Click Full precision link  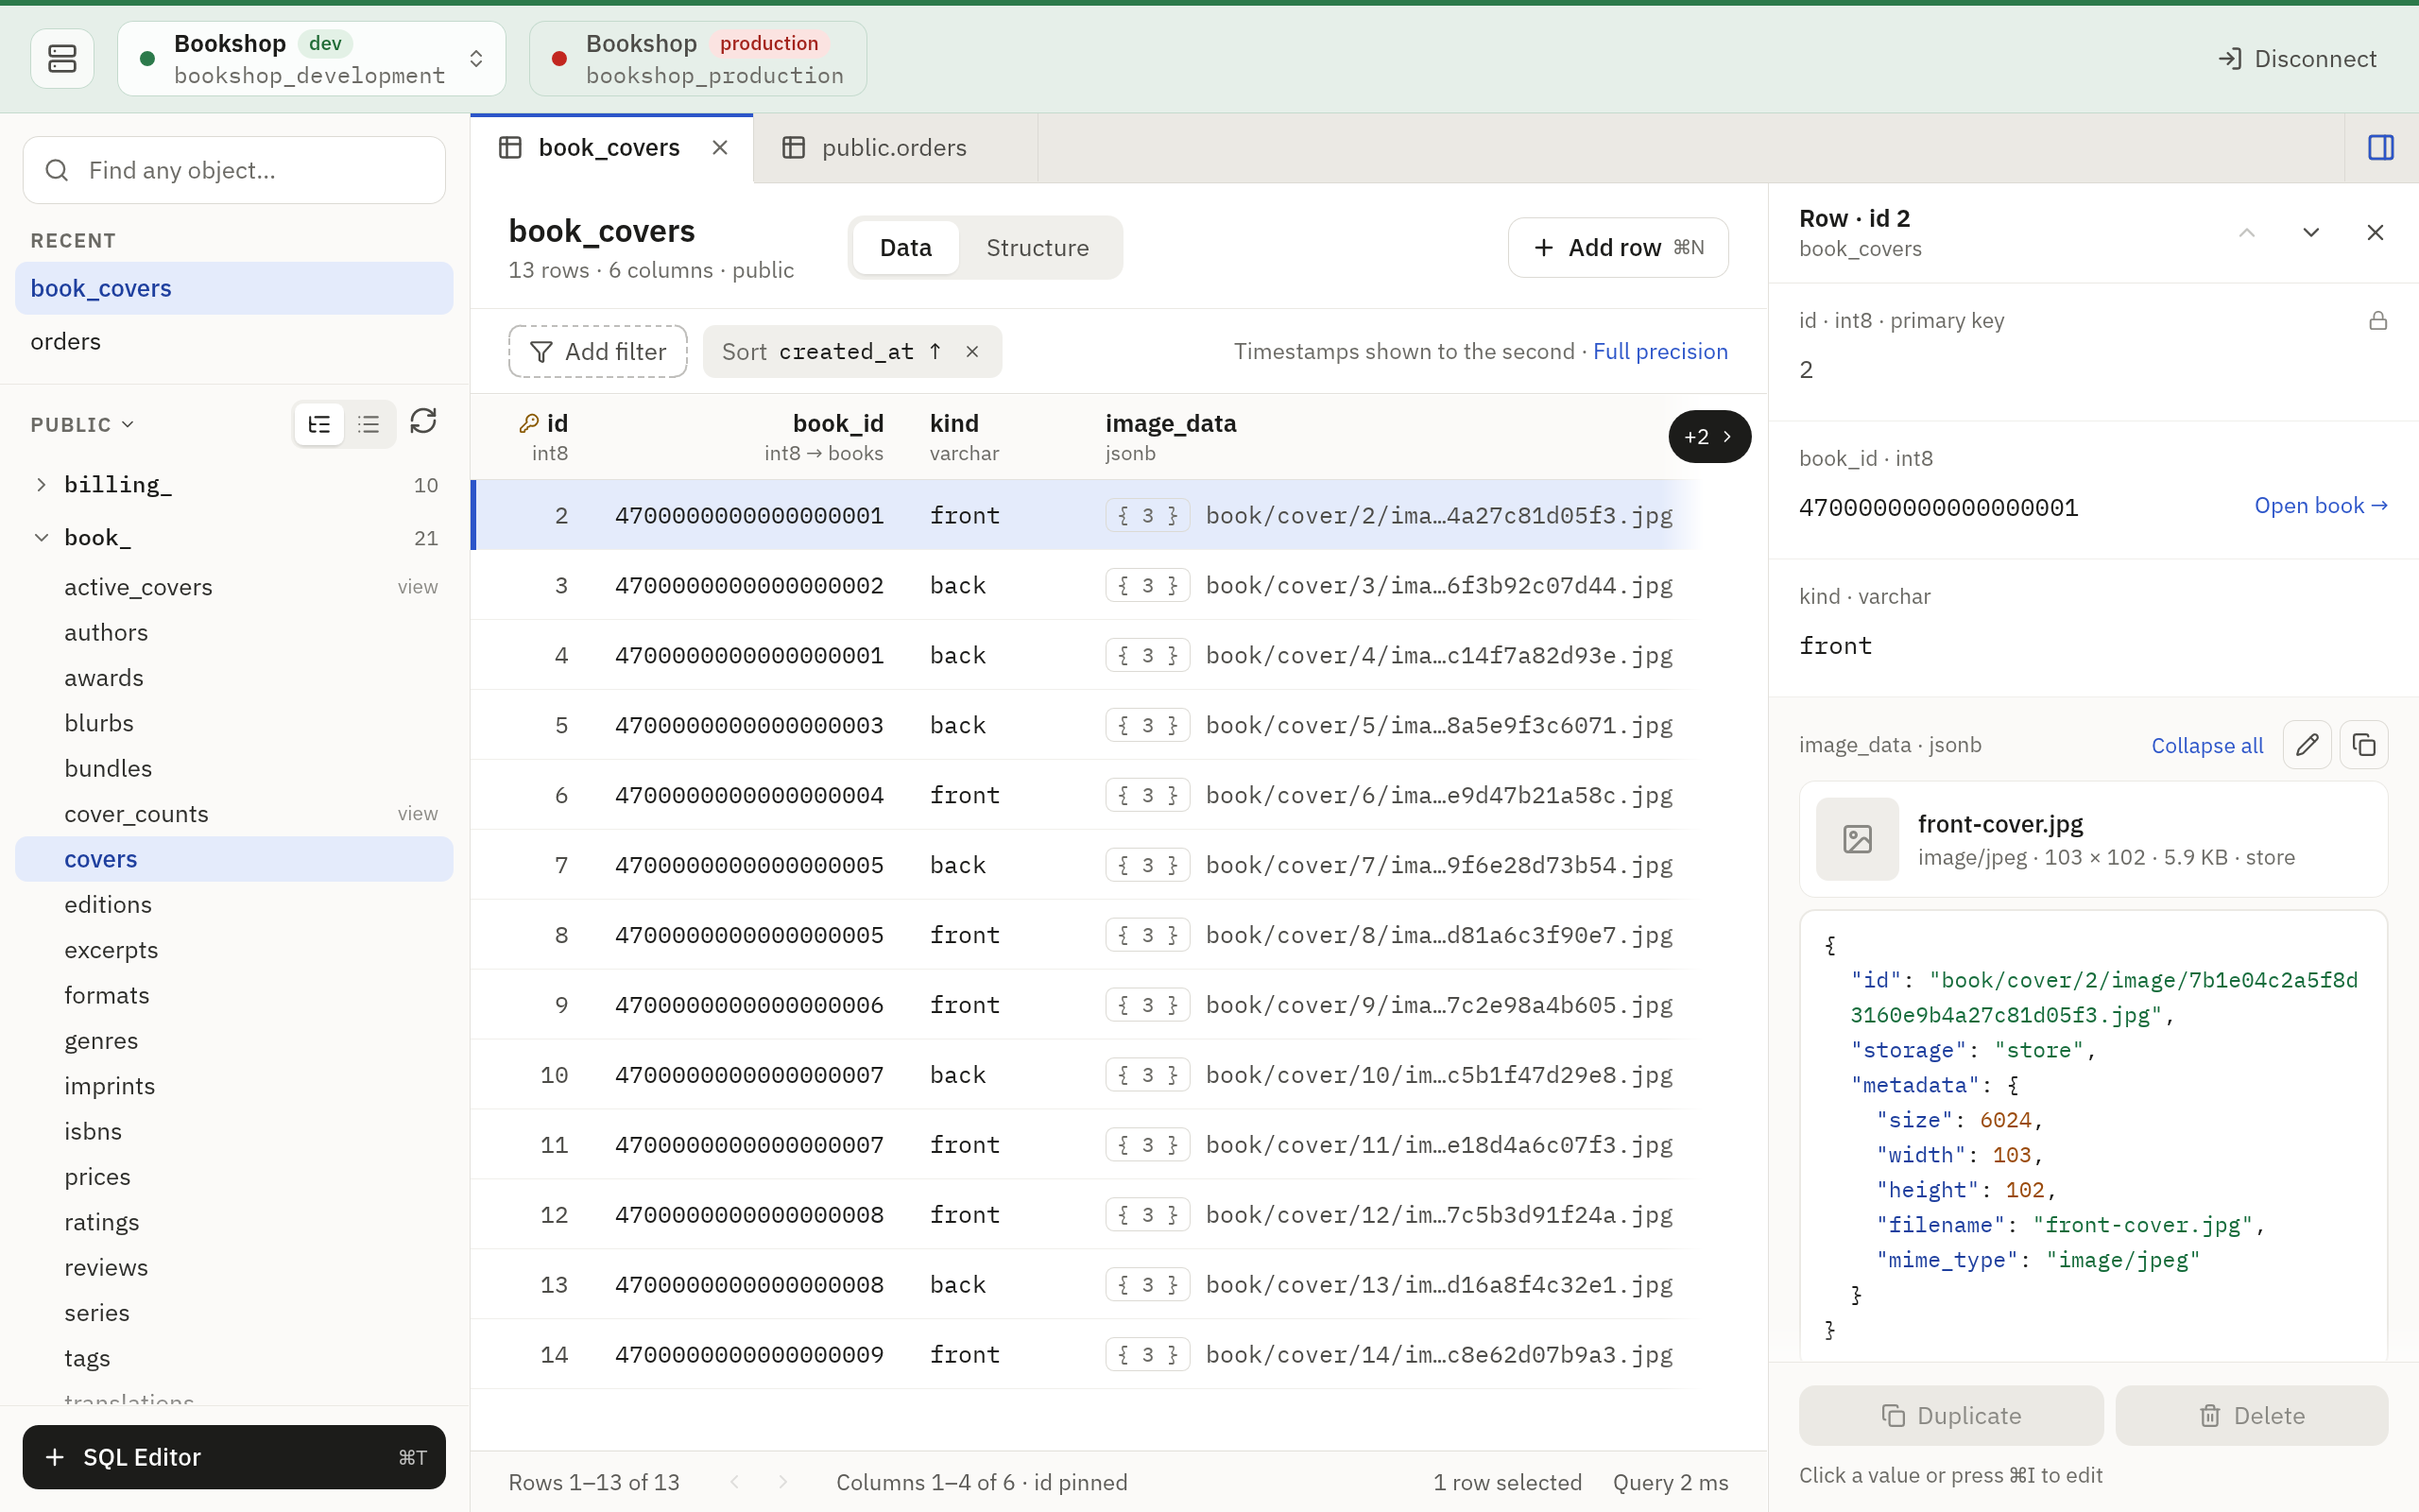click(1659, 352)
